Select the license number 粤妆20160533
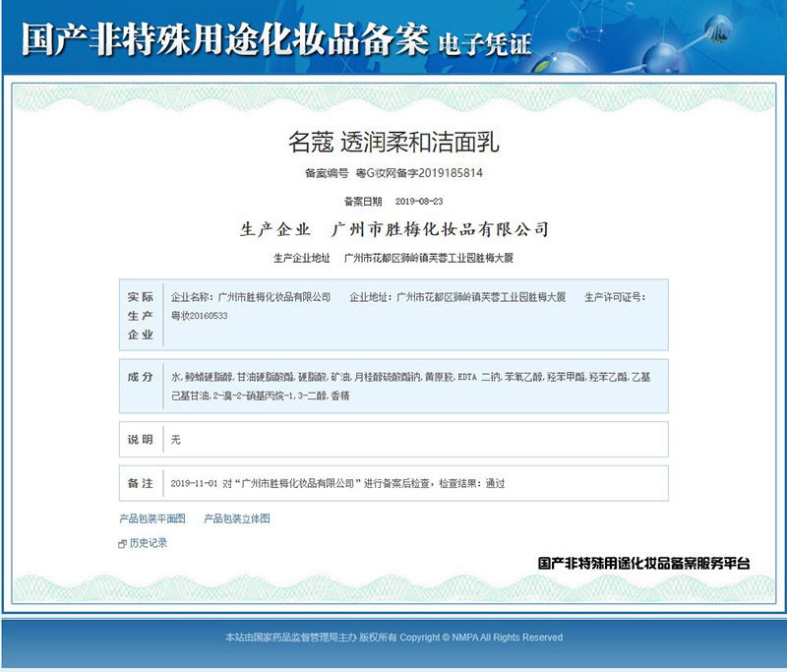 click(x=200, y=316)
